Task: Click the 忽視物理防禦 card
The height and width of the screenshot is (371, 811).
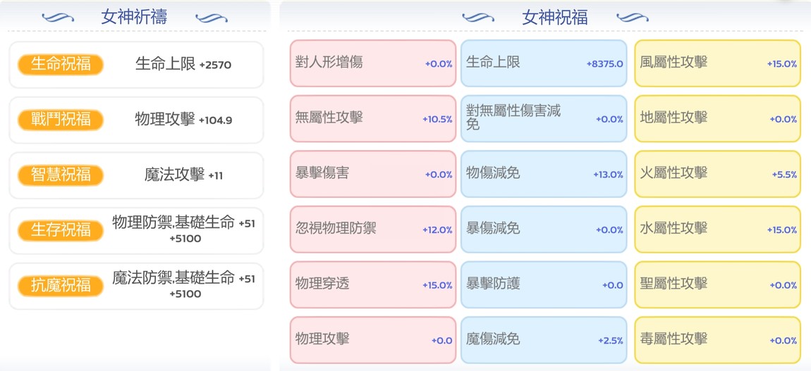Action: tap(373, 229)
